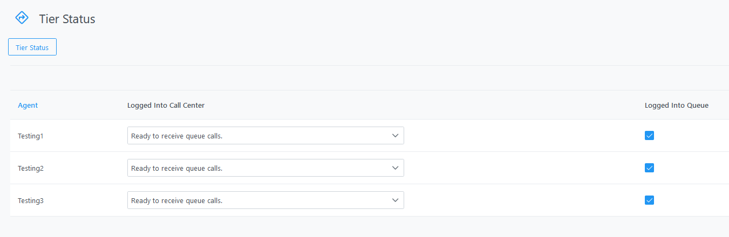The image size is (729, 237).
Task: Select the Testing1 agent name
Action: (30, 136)
